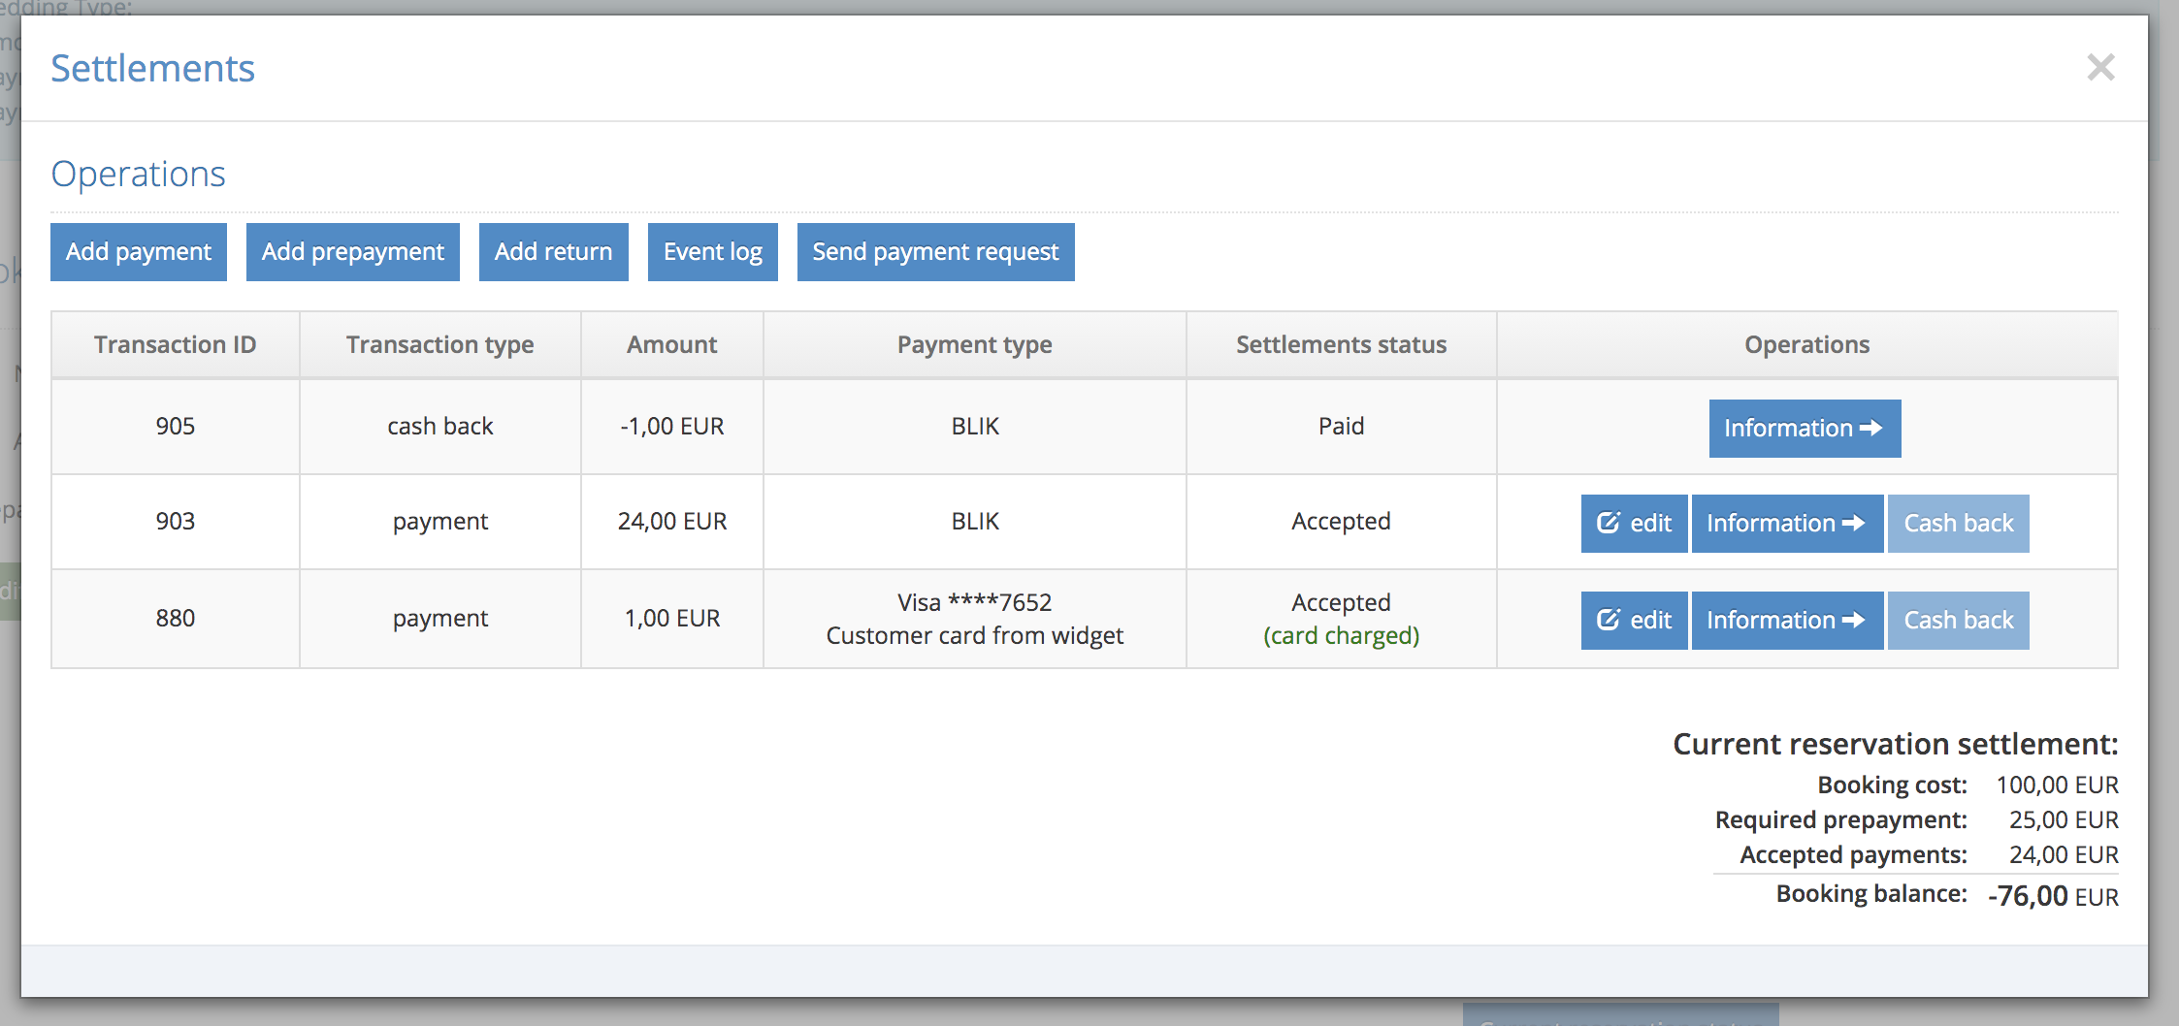Open Information for transaction 903
2179x1026 pixels.
click(x=1786, y=524)
